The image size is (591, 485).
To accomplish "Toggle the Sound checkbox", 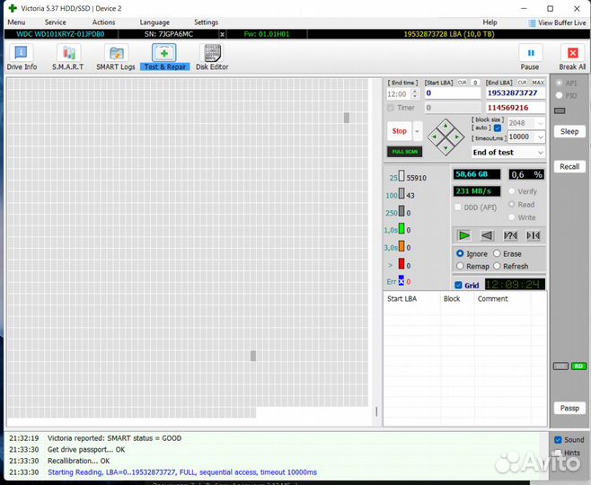I will click(558, 440).
